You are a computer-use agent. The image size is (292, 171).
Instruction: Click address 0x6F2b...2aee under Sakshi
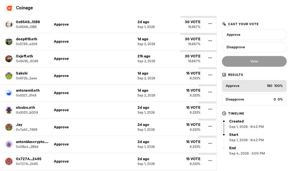[x=27, y=79]
